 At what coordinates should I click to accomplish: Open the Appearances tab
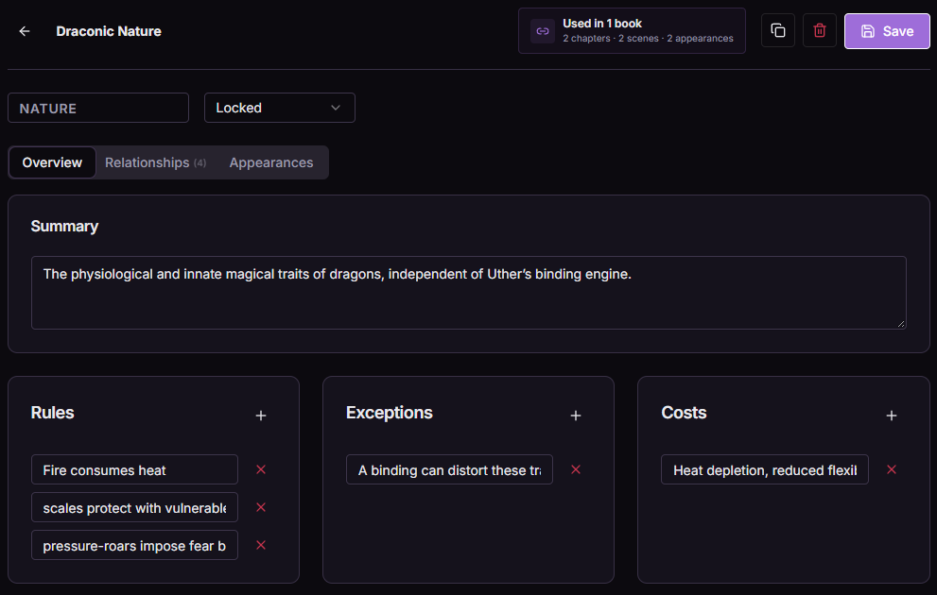271,162
